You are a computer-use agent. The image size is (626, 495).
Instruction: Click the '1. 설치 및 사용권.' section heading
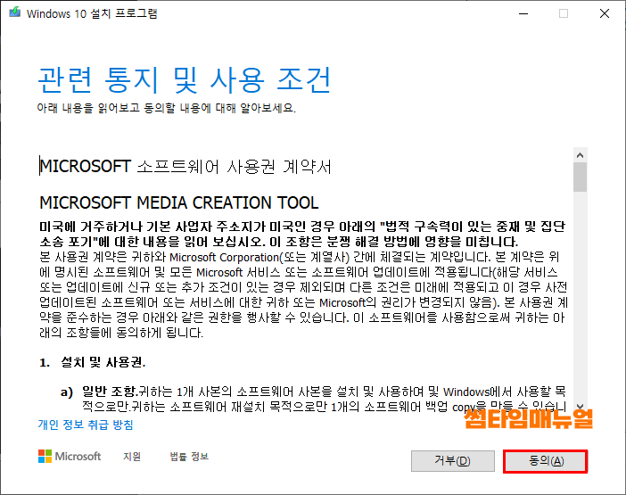tap(92, 362)
